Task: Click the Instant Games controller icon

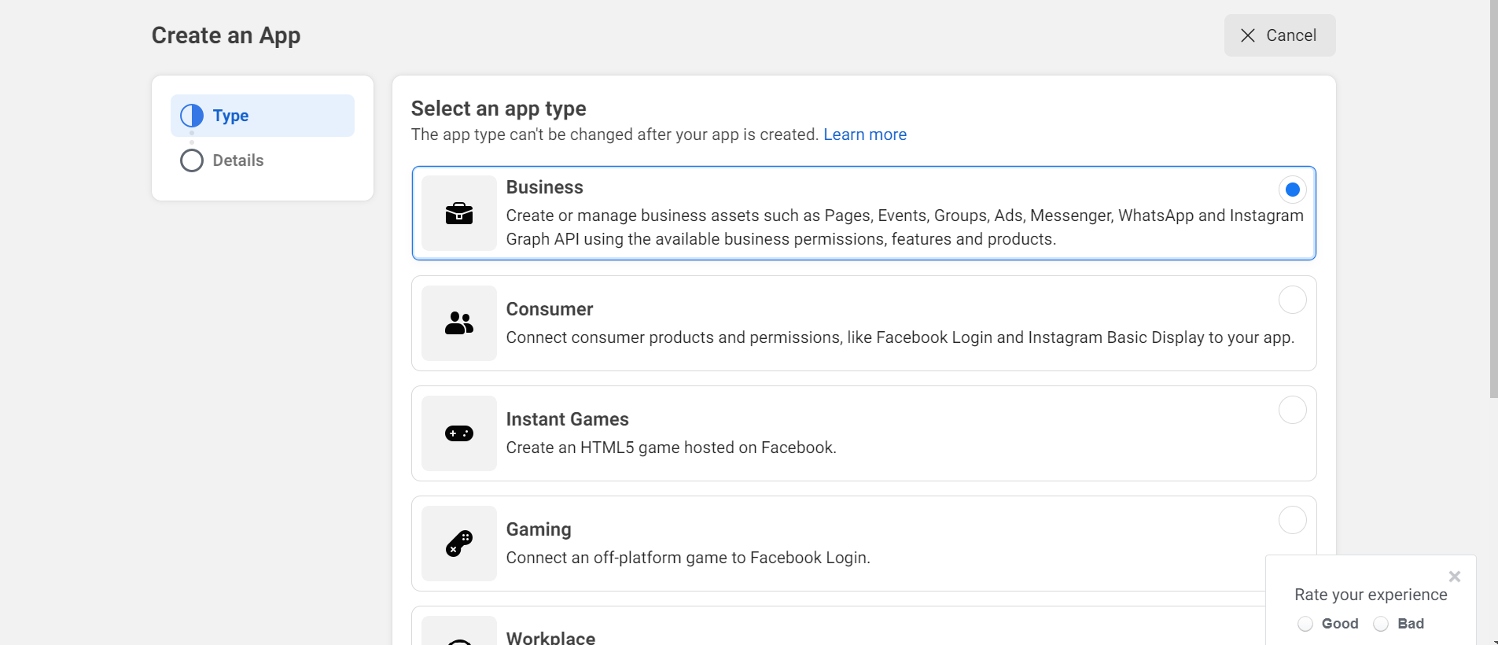Action: pos(459,433)
